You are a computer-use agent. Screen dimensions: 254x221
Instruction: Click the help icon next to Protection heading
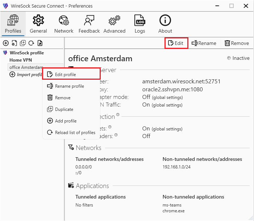pos(118,114)
